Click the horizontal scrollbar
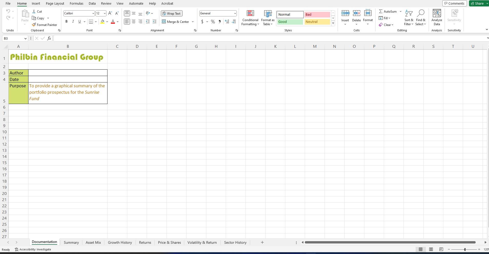Viewport: 489px width, 254px height. 390,242
